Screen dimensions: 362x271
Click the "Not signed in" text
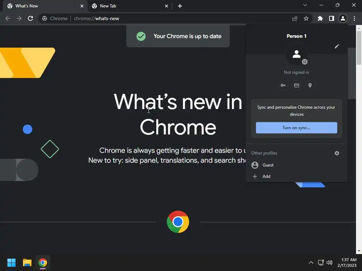[x=297, y=72]
